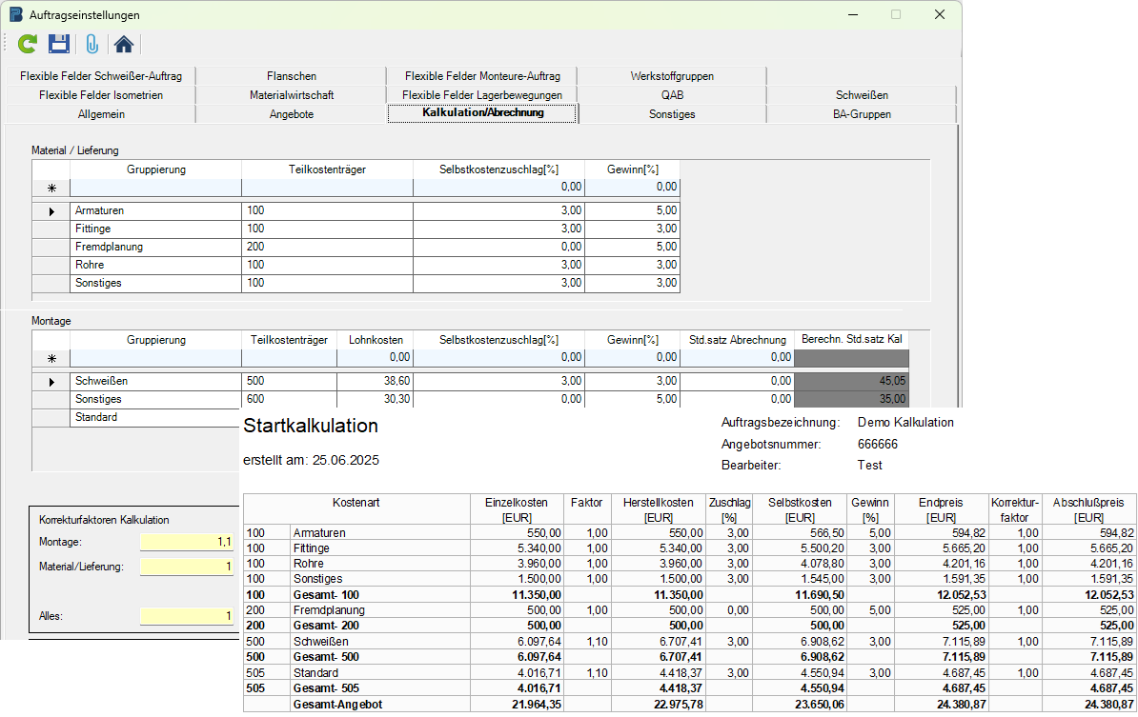1138x717 pixels.
Task: Click the save floppy disk icon
Action: pyautogui.click(x=59, y=43)
